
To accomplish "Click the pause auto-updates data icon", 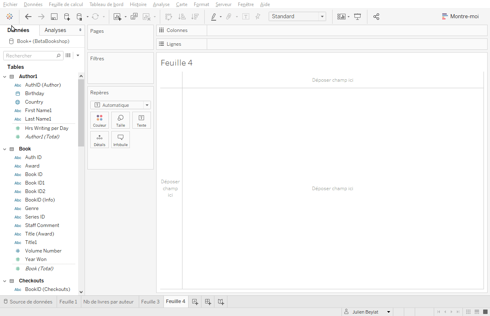I will point(79,17).
